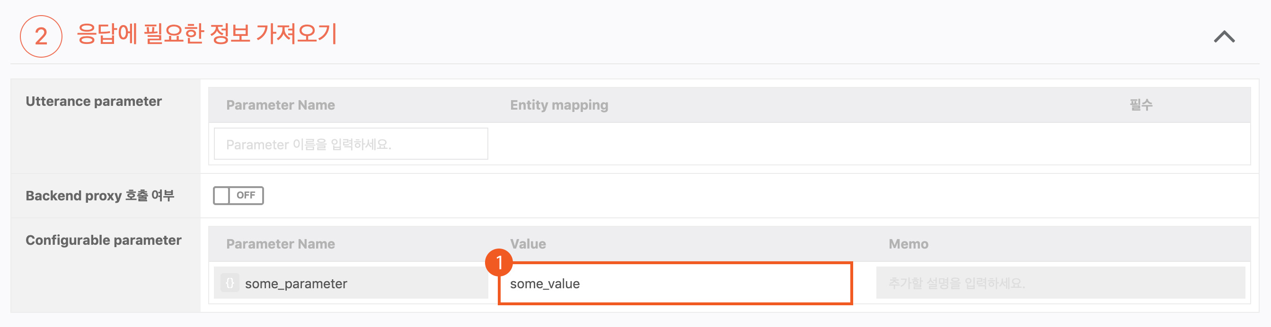The image size is (1271, 327).
Task: Click the orange number 1 badge
Action: point(499,262)
